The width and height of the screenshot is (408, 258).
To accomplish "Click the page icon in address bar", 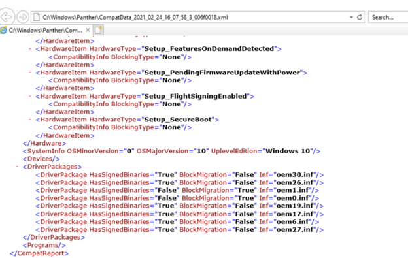I will (37, 17).
